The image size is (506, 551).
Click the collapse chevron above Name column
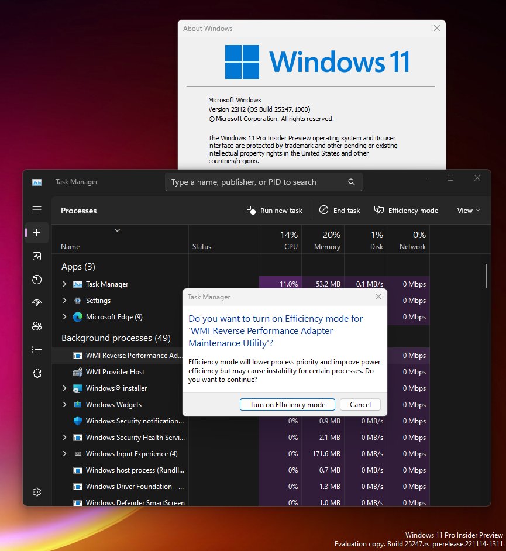tap(118, 230)
